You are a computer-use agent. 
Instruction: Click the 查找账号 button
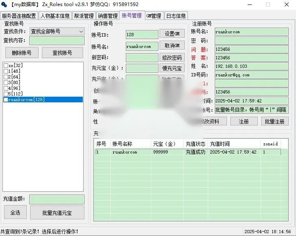pos(62,53)
